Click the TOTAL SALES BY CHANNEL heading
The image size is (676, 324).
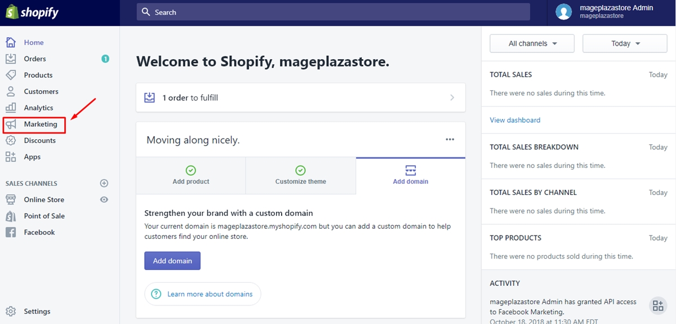[x=533, y=192]
